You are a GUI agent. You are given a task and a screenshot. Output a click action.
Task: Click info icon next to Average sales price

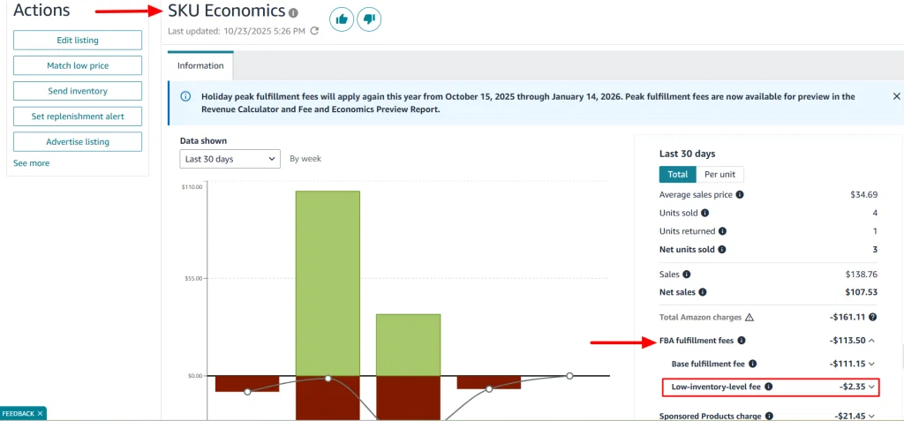tap(740, 195)
